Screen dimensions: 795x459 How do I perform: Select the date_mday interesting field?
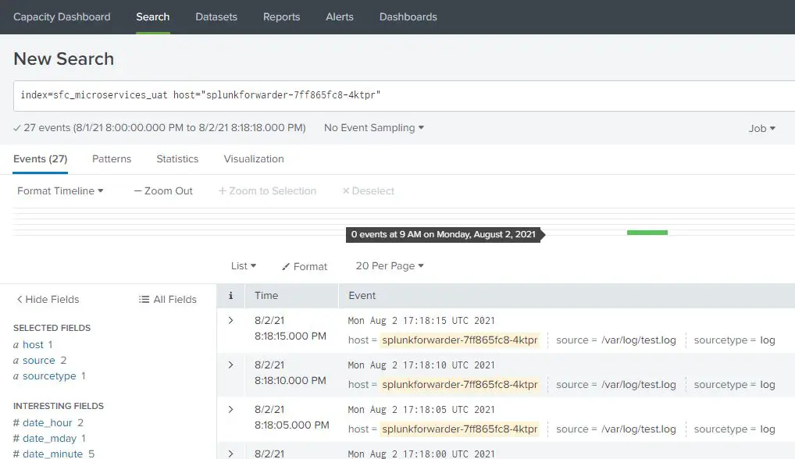pyautogui.click(x=49, y=438)
